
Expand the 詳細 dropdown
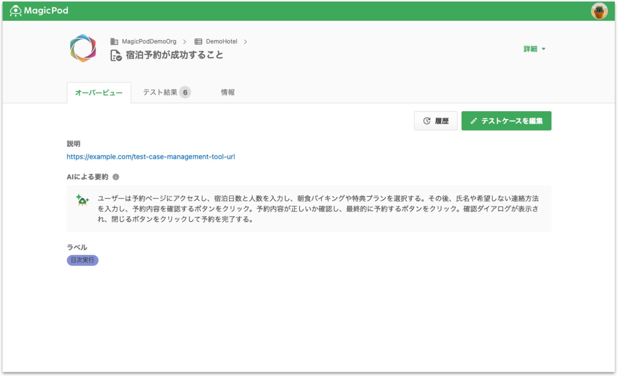click(534, 49)
